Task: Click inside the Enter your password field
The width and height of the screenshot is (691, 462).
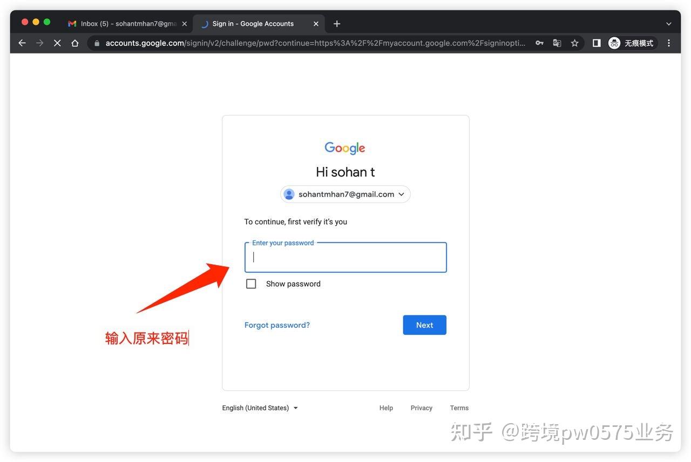Action: (x=345, y=257)
